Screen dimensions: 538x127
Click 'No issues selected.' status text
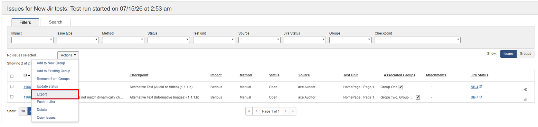tap(22, 55)
